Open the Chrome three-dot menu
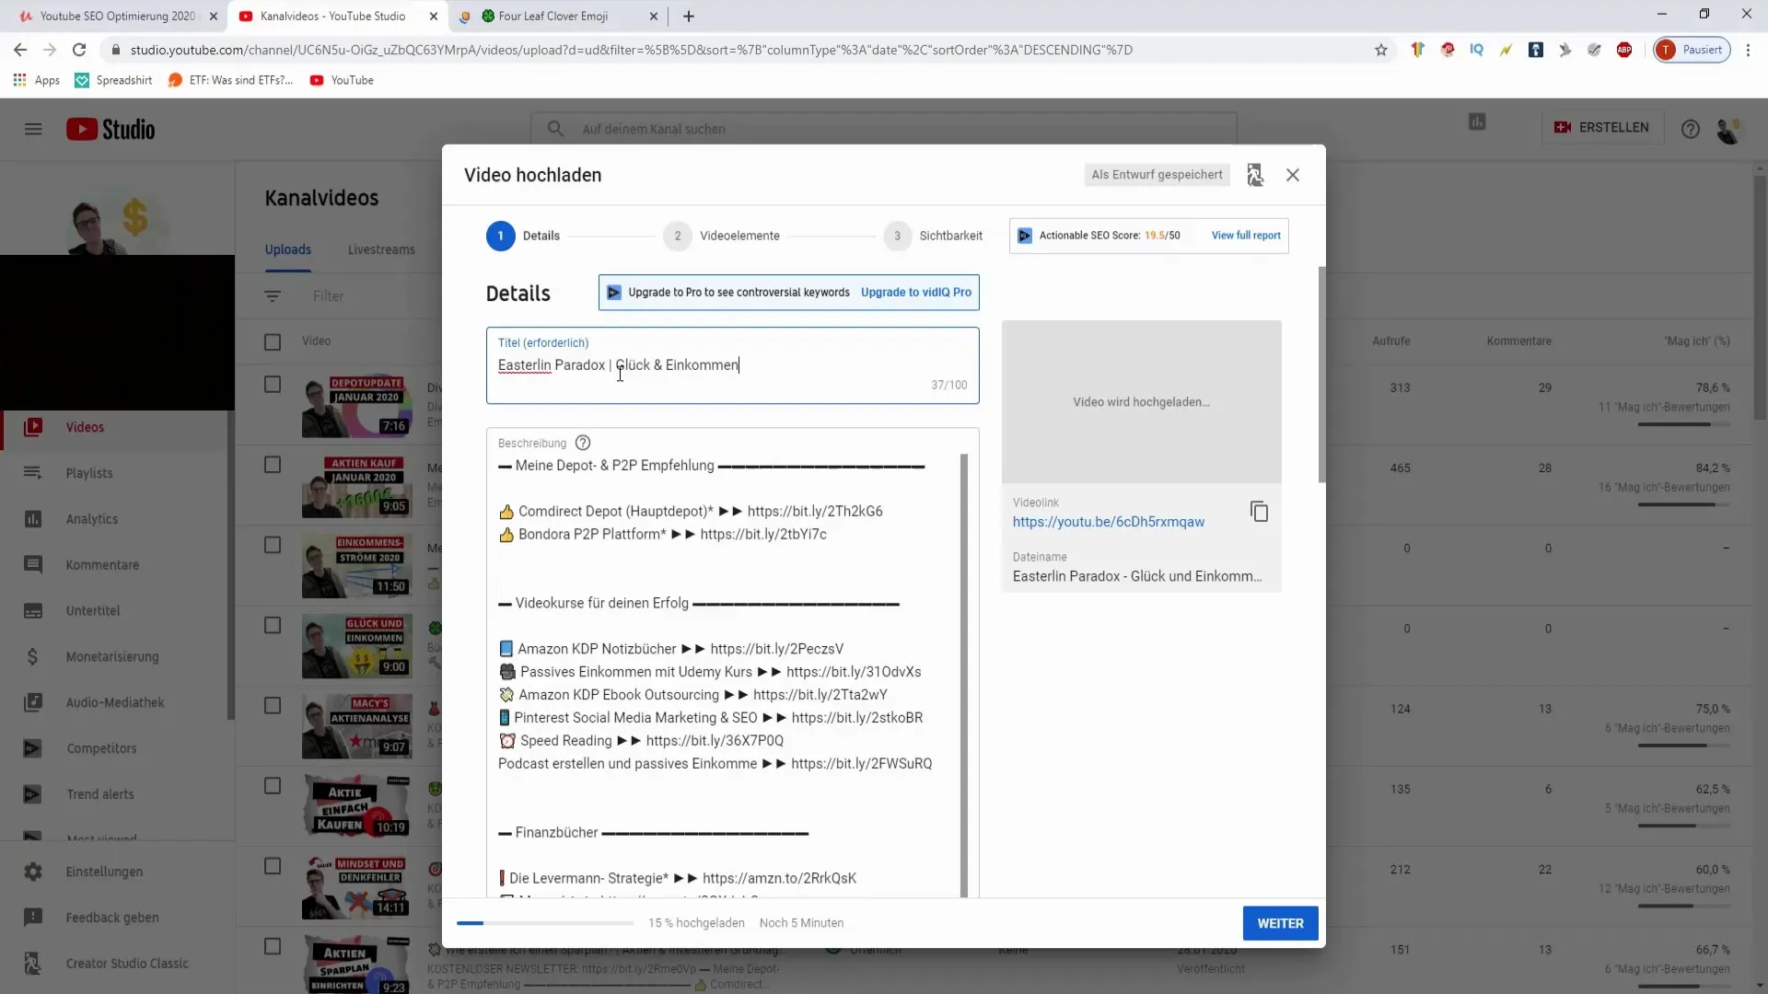 pyautogui.click(x=1748, y=50)
